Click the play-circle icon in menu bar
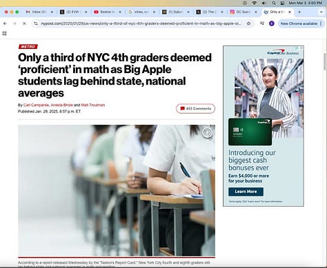Screen dimensions: 327x268 pyautogui.click(x=245, y=3)
